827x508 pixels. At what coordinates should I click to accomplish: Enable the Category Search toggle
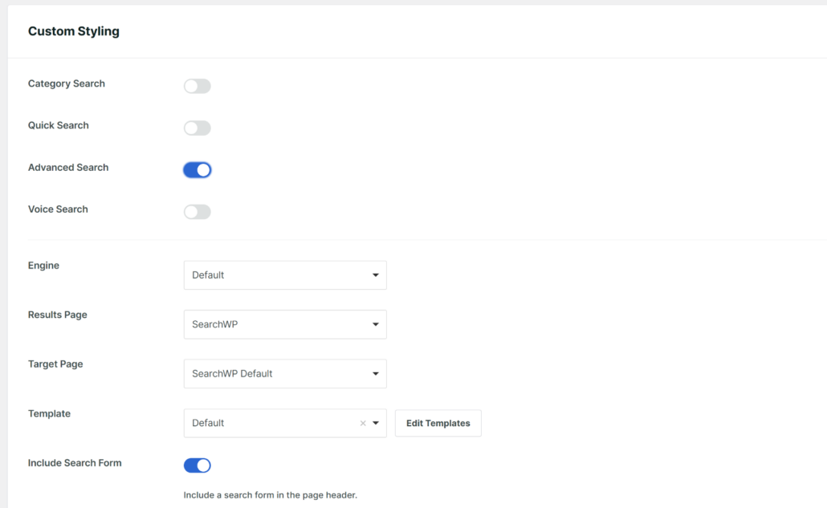point(198,86)
